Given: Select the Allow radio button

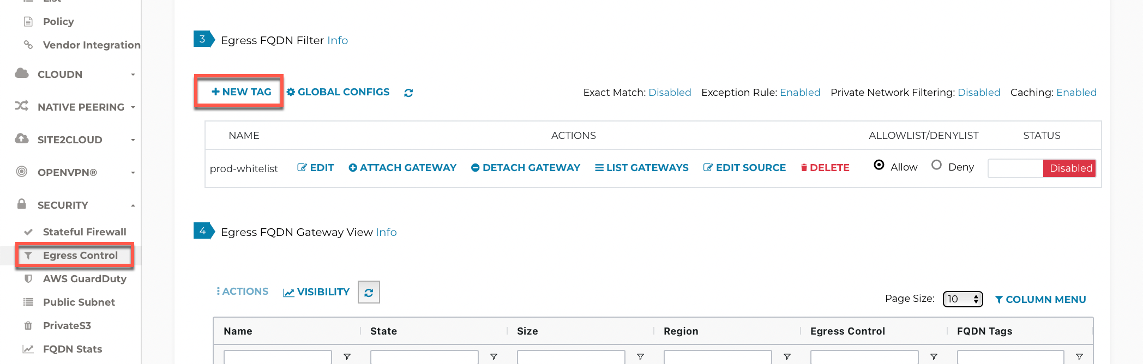Looking at the screenshot, I should click(x=879, y=165).
